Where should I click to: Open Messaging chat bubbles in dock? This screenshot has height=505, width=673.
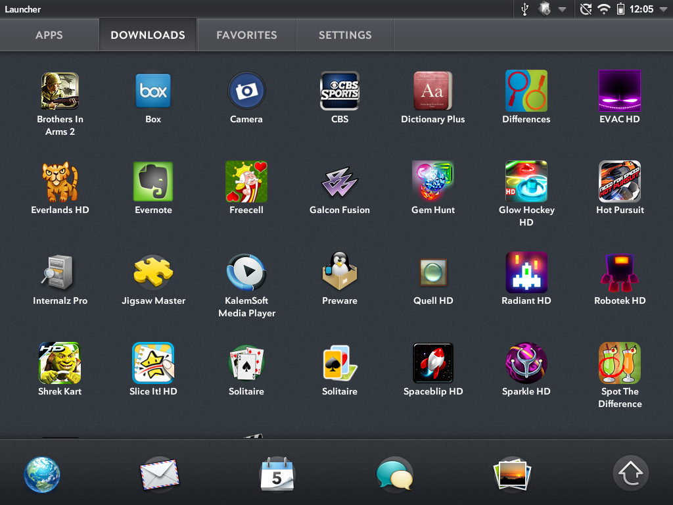[x=394, y=474]
